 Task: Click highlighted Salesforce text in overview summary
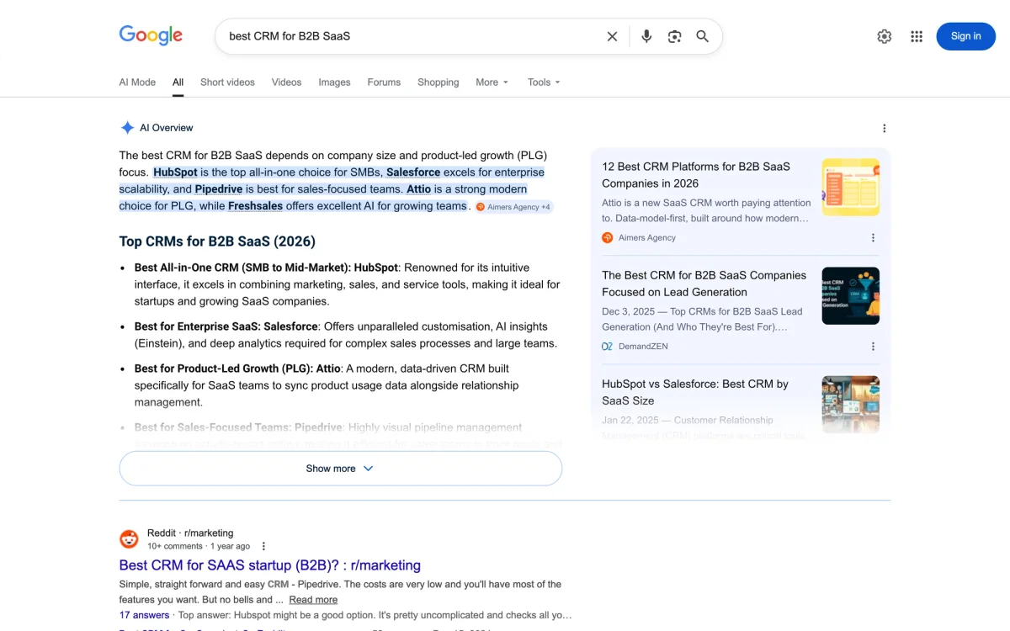(x=413, y=172)
